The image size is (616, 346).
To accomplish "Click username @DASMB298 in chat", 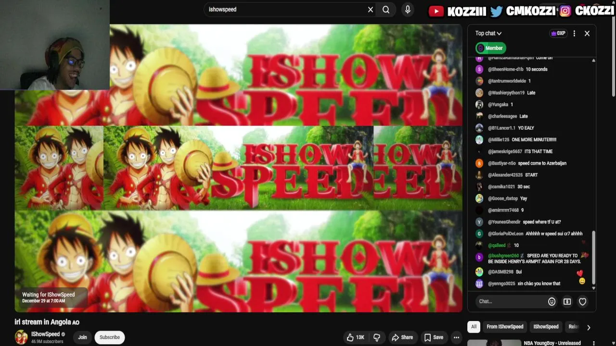I will pos(500,272).
